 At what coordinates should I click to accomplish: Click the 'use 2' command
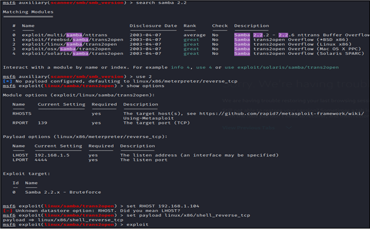tap(144, 76)
